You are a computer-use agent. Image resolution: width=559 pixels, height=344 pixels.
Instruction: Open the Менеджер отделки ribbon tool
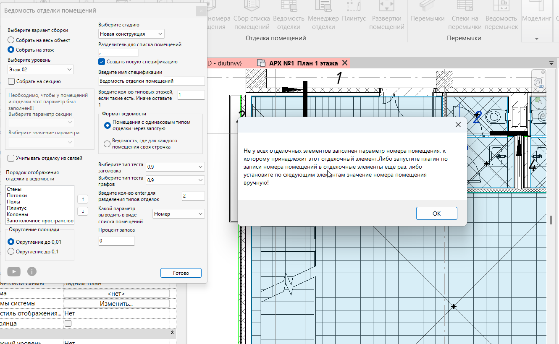(x=323, y=17)
